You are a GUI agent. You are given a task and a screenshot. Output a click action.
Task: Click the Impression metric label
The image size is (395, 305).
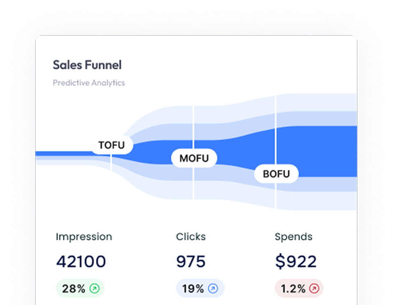84,237
